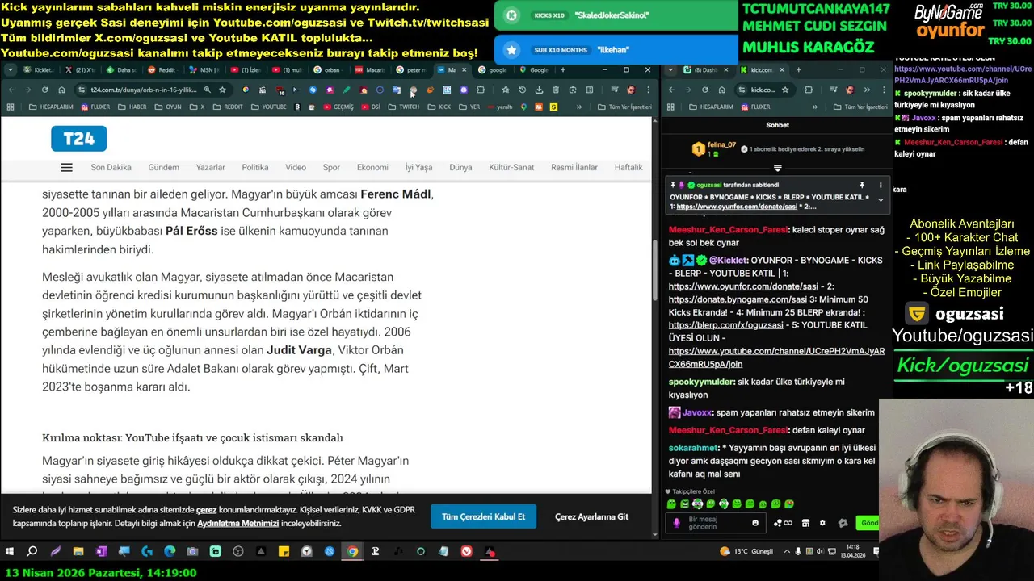Open Yazarlar section on T24
The image size is (1034, 581).
coord(210,168)
